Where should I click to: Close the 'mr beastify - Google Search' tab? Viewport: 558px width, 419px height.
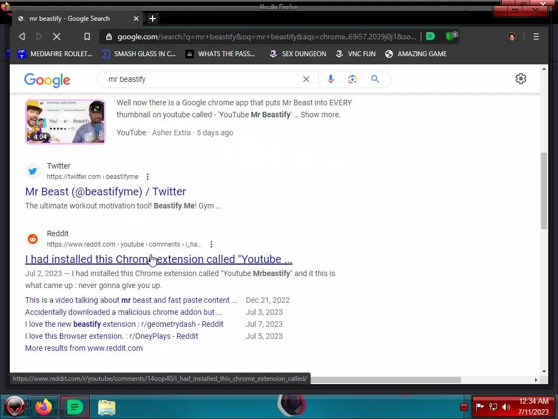click(x=136, y=19)
